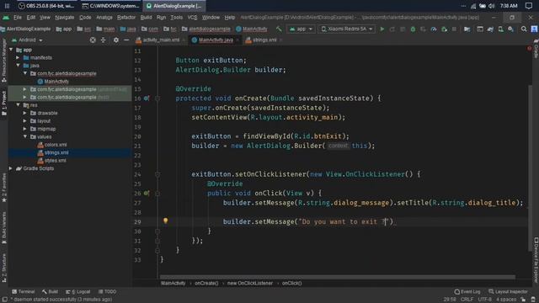The height and width of the screenshot is (303, 539).
Task: Open the Device File Explorer side panel
Action: coord(536,259)
